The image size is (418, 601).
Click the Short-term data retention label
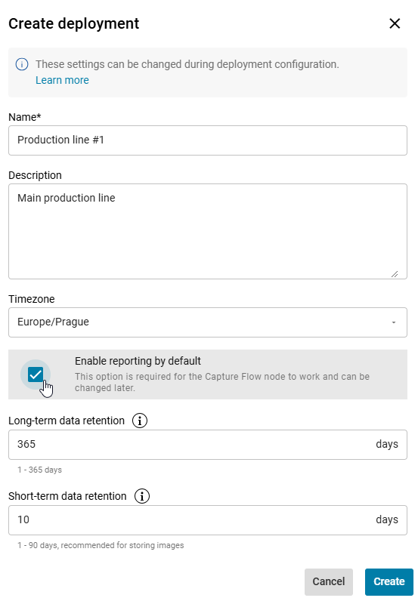tap(67, 496)
